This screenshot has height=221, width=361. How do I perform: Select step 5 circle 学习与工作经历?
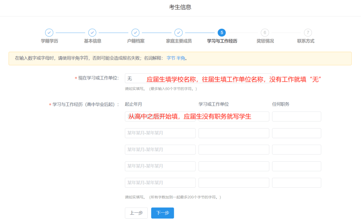(x=222, y=33)
